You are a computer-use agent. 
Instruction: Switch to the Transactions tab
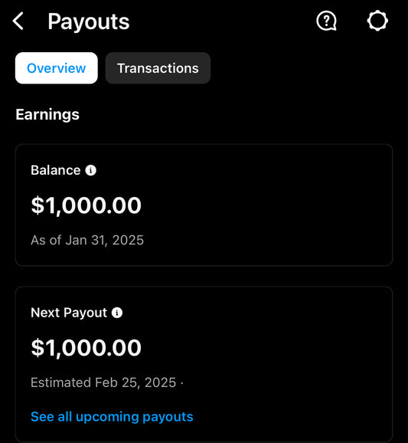[x=158, y=68]
